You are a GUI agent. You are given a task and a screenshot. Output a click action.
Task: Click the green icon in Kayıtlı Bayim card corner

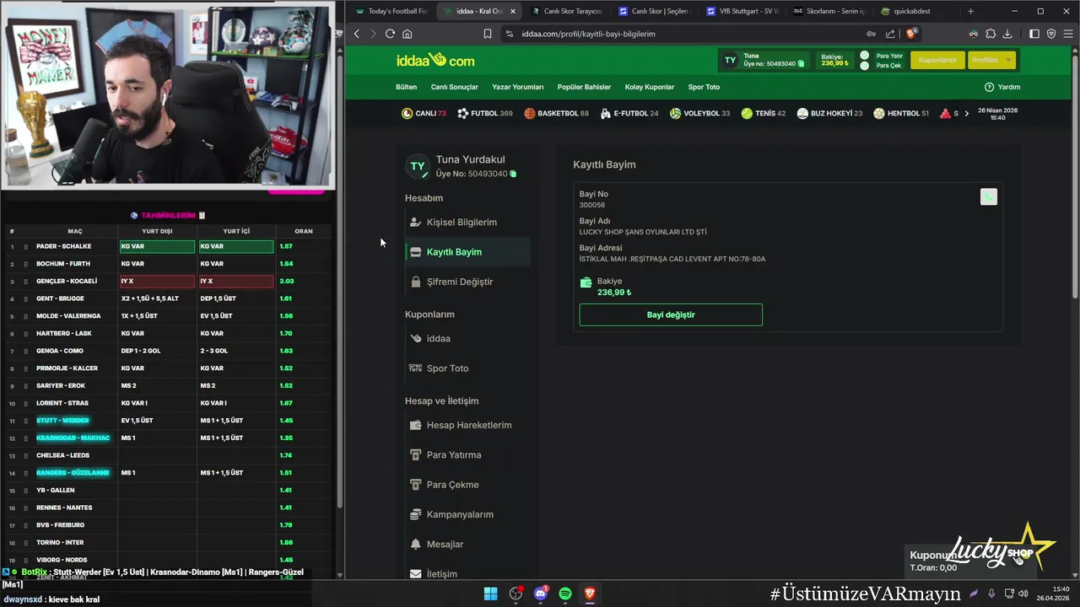point(989,196)
